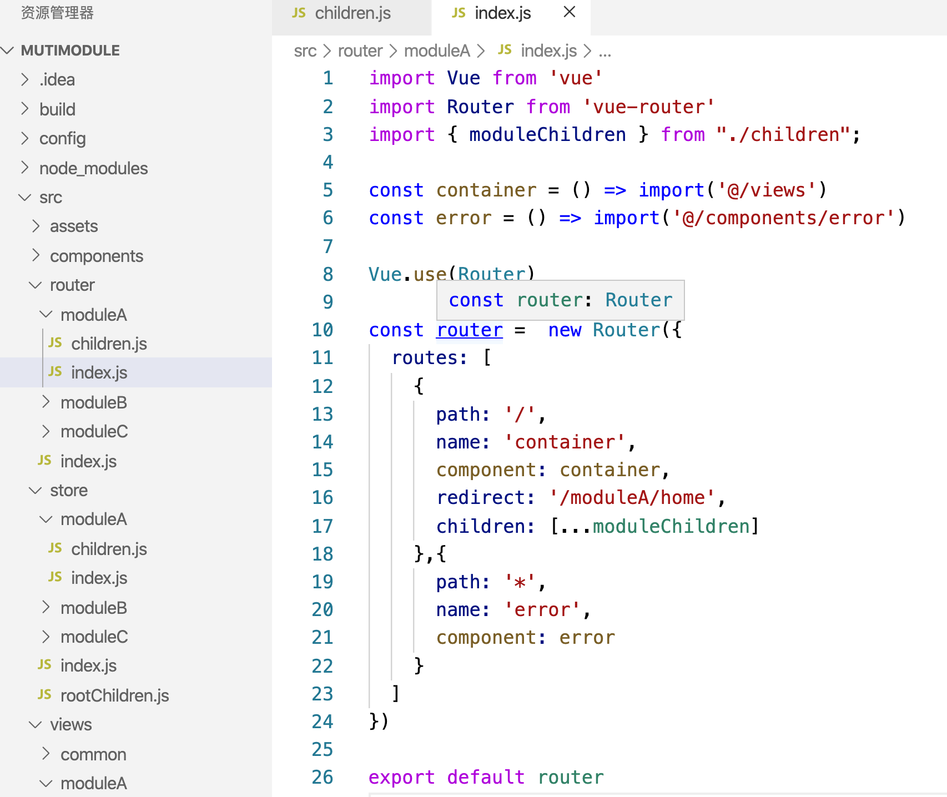Close the index.js editor tab

[x=569, y=12]
